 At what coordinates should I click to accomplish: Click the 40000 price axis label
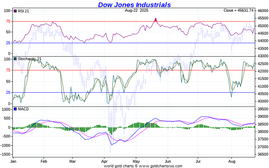(x=263, y=101)
